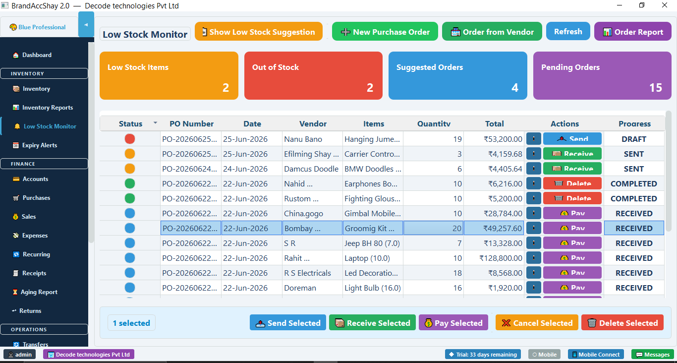Select the ₹128,800.00 total cell
This screenshot has height=363, width=677.
(x=494, y=258)
